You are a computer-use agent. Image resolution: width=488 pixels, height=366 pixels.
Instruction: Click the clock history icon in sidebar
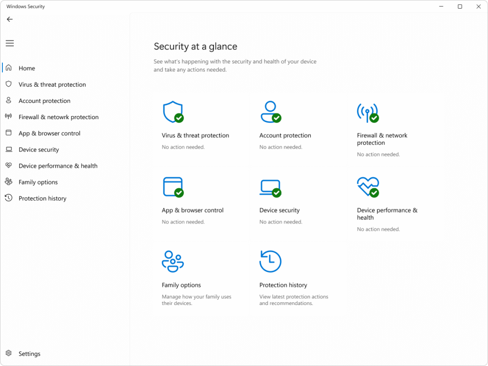pos(9,198)
